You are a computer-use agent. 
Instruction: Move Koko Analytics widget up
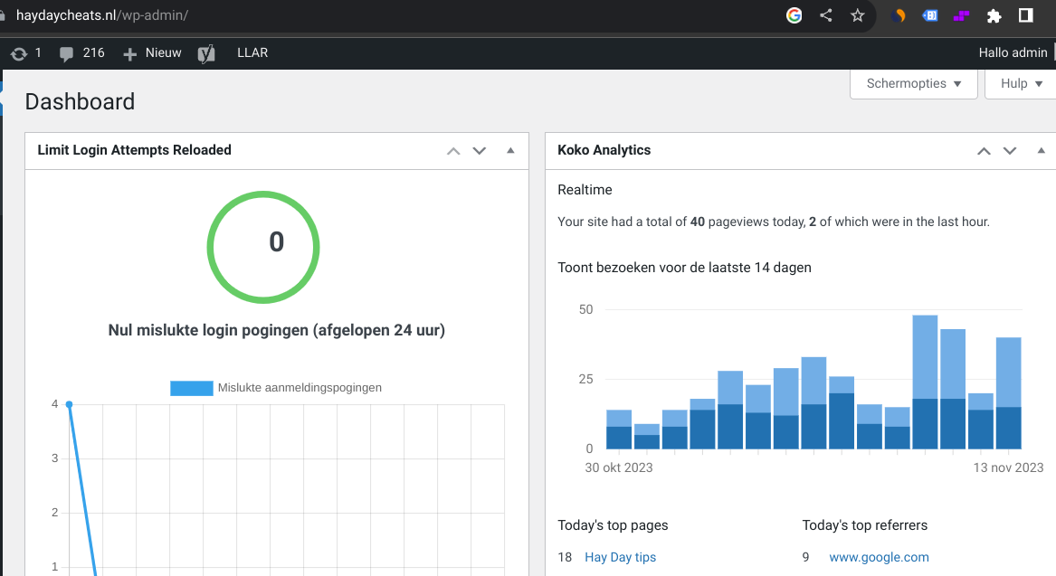[984, 151]
